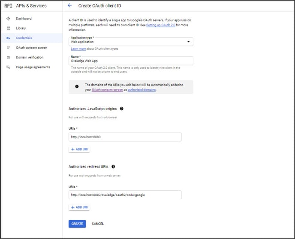The height and width of the screenshot is (239, 295).
Task: Open the OAuth consent screen menu item
Action: coord(32,47)
